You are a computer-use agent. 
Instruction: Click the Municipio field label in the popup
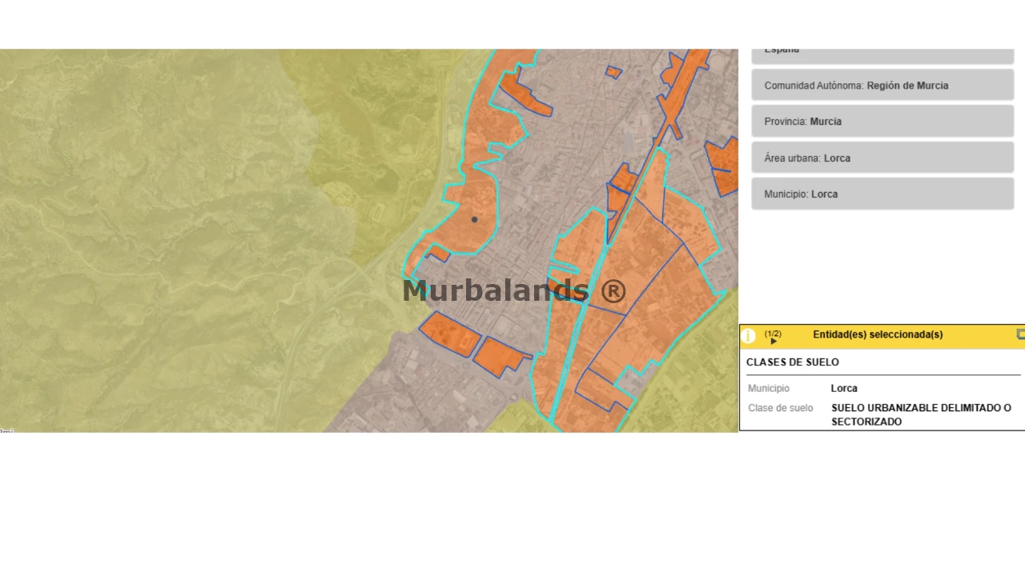769,388
